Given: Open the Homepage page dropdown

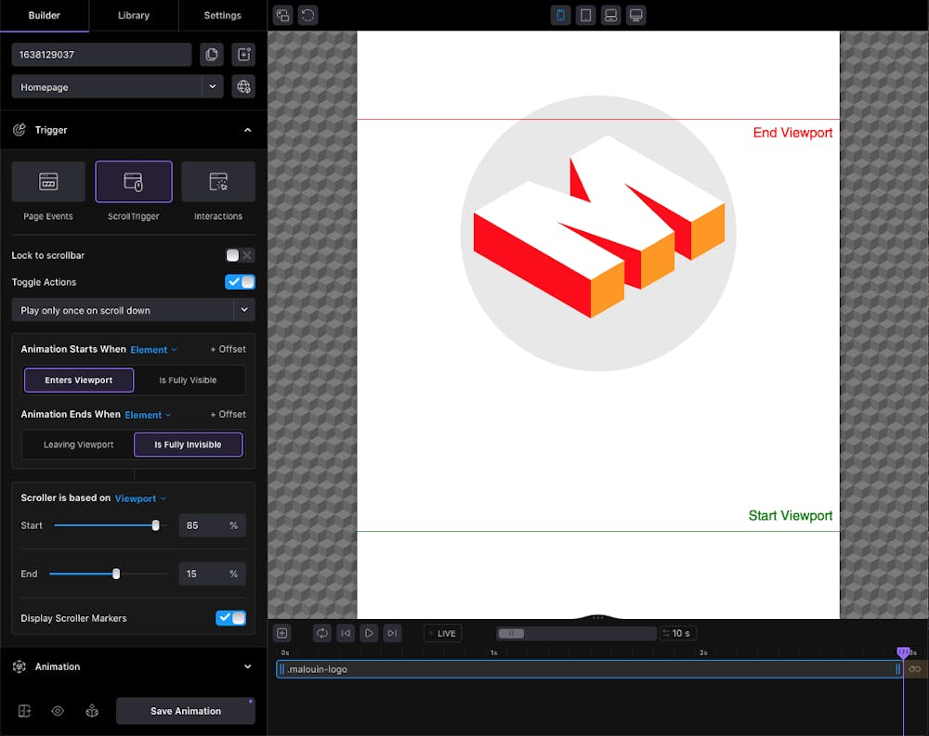Looking at the screenshot, I should 117,86.
